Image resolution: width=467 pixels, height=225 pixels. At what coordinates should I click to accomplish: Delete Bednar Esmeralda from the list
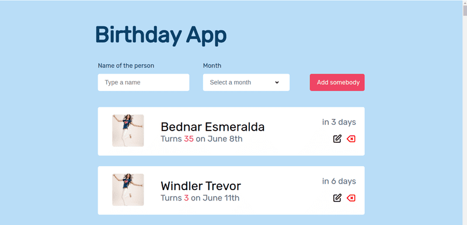coord(351,139)
